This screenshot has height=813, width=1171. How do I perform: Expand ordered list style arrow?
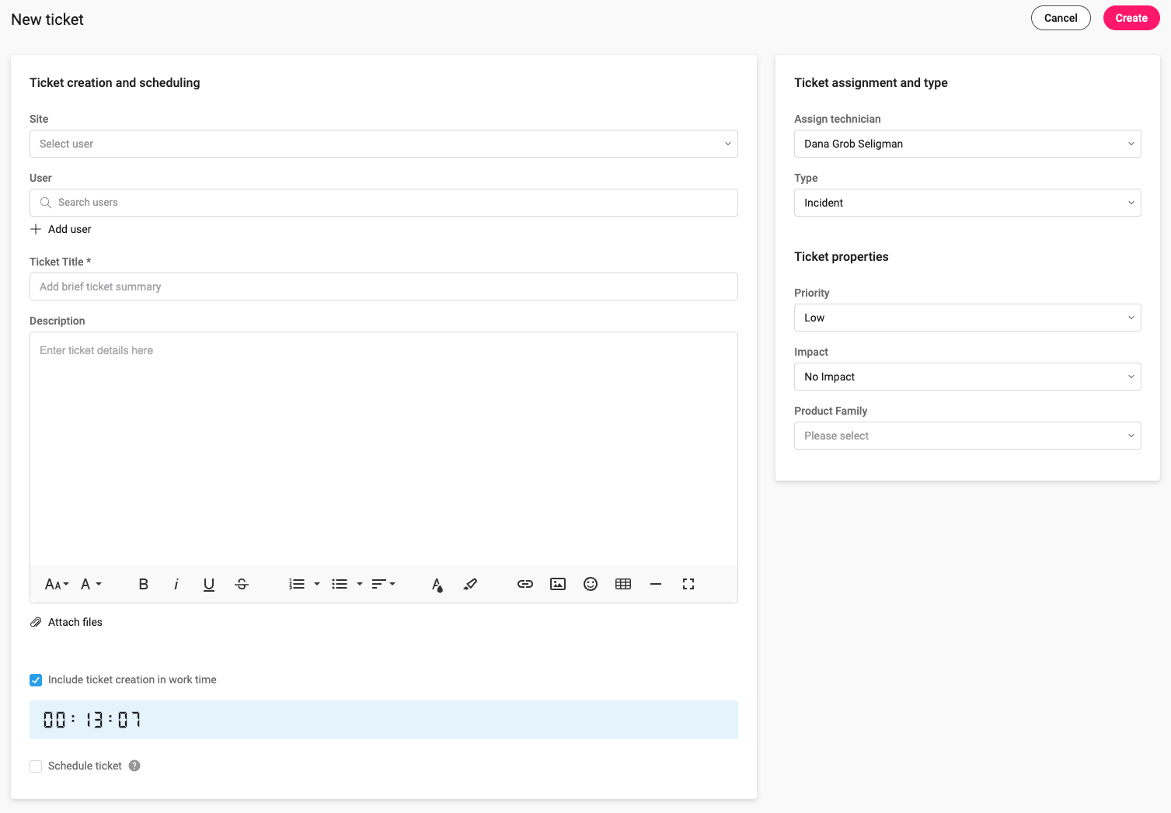click(x=317, y=584)
